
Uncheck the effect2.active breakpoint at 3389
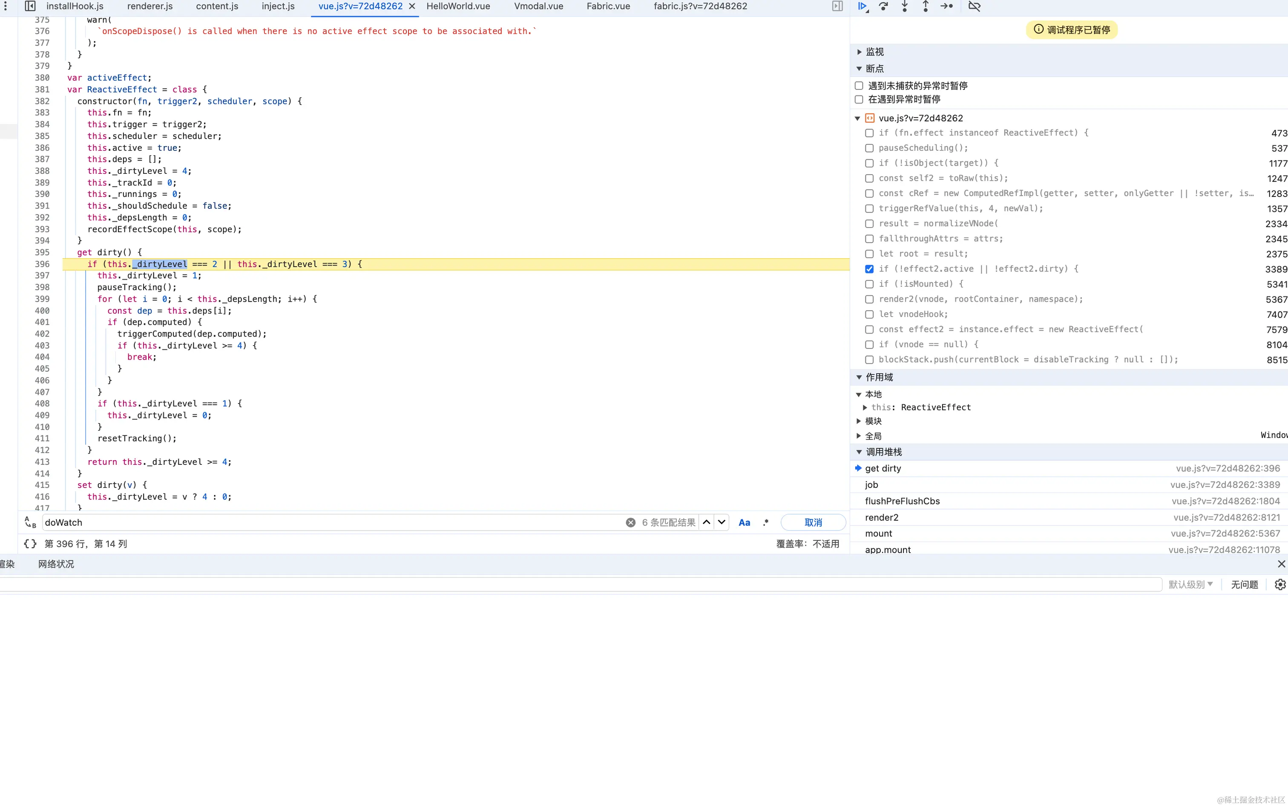[869, 269]
